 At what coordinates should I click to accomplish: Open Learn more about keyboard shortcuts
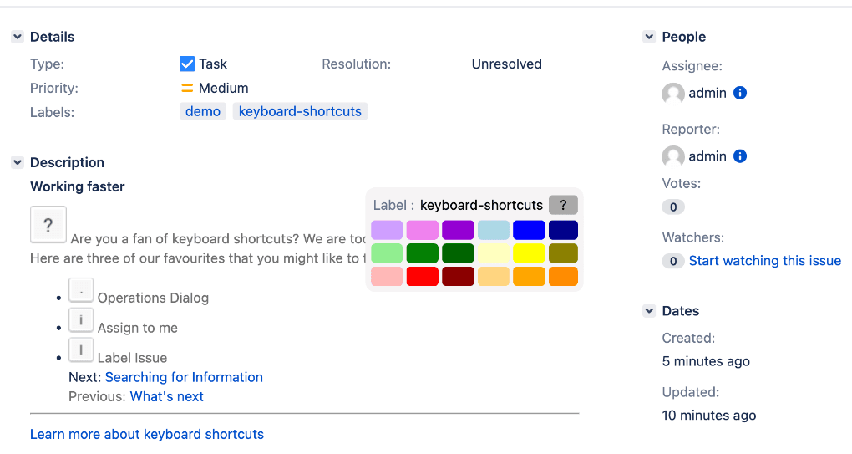(x=147, y=434)
